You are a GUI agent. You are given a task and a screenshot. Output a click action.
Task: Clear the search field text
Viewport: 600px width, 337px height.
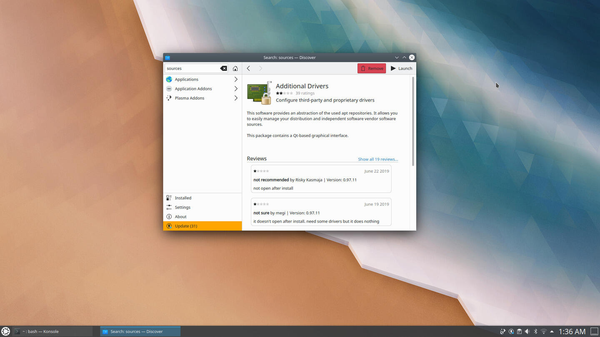224,68
